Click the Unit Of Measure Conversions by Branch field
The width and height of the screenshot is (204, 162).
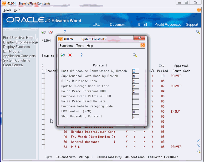tap(136, 71)
